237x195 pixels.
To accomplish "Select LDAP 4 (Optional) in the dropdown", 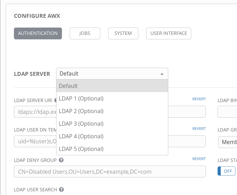I will pyautogui.click(x=81, y=136).
